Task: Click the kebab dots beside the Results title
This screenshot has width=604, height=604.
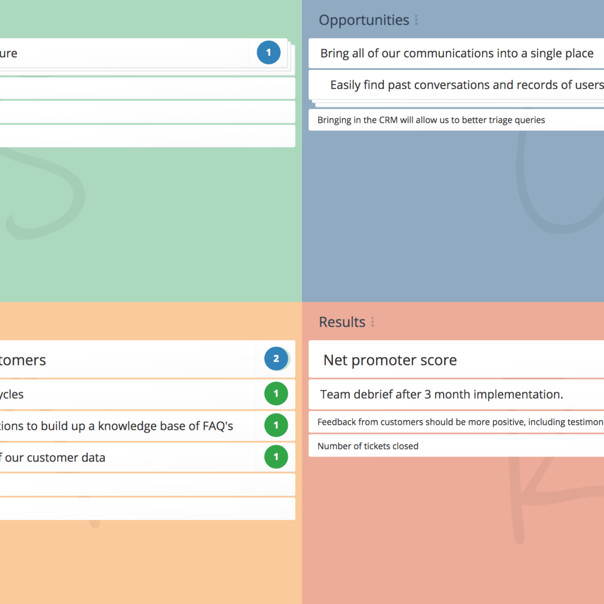Action: [x=372, y=322]
